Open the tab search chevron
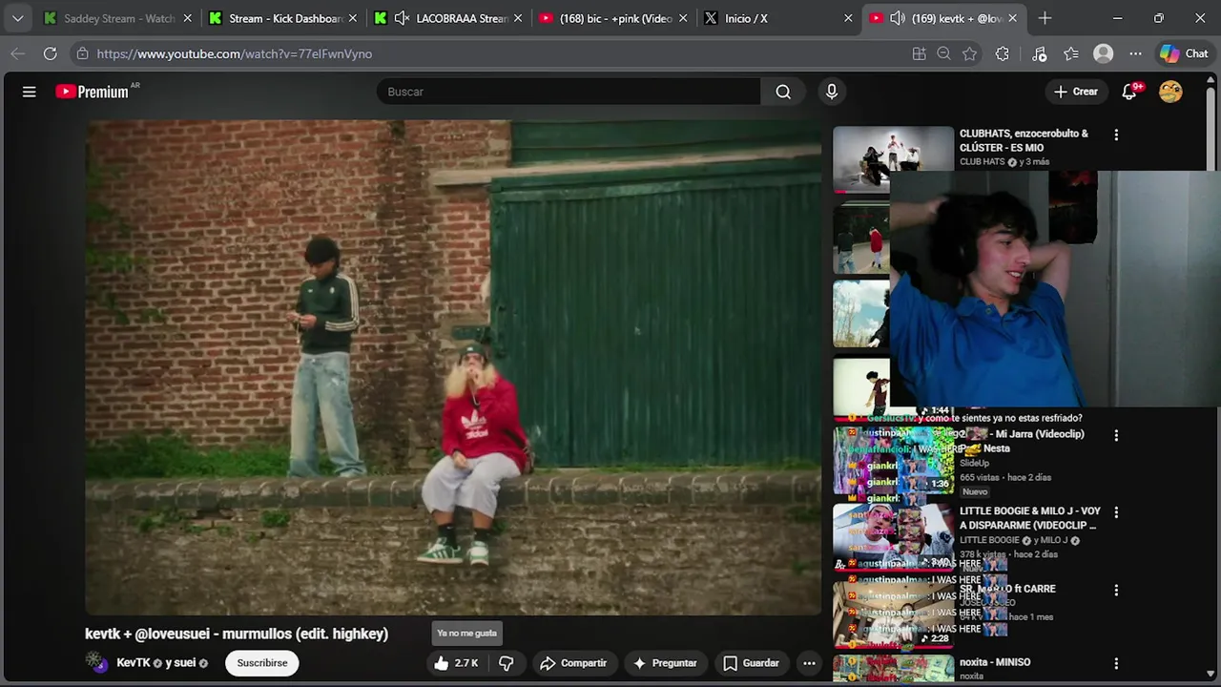This screenshot has height=687, width=1221. (17, 18)
